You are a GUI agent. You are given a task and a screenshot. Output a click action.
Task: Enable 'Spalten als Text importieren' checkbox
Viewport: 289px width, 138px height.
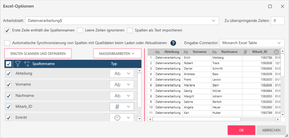(130, 30)
